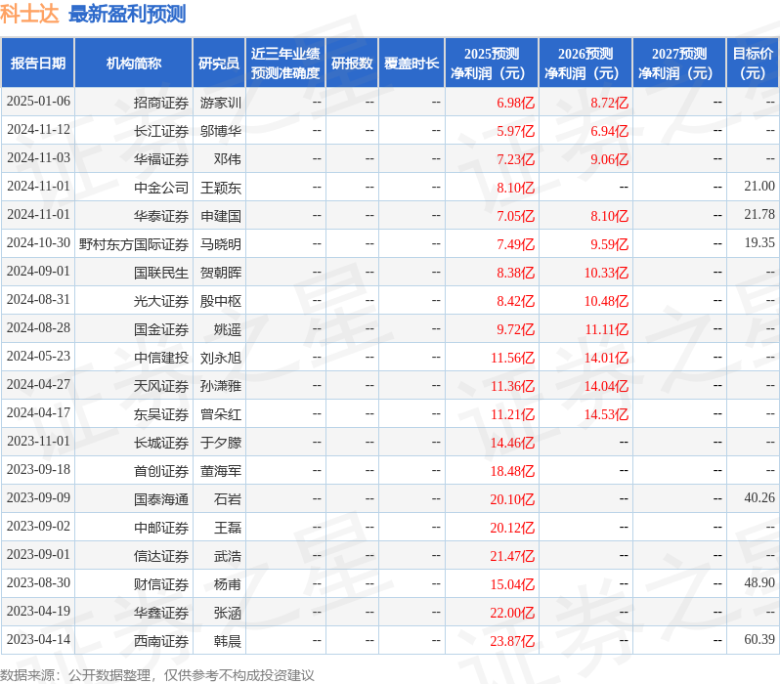Click the 2025预测净利润 column header
Viewport: 780px width, 684px height.
click(x=492, y=64)
